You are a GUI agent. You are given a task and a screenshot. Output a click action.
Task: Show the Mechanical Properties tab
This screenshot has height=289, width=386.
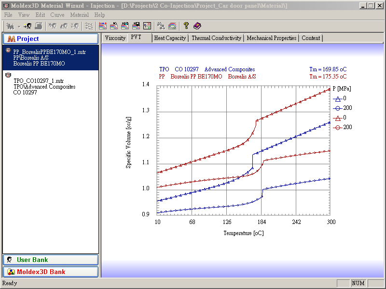271,38
